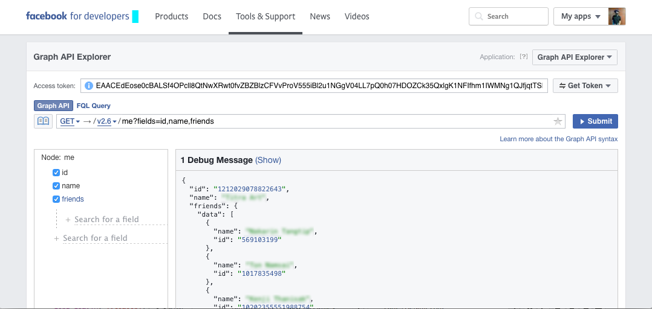Uncheck the friends field checkbox

pos(56,199)
